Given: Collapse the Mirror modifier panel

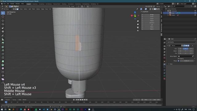Looking at the screenshot, I should (x=167, y=46).
